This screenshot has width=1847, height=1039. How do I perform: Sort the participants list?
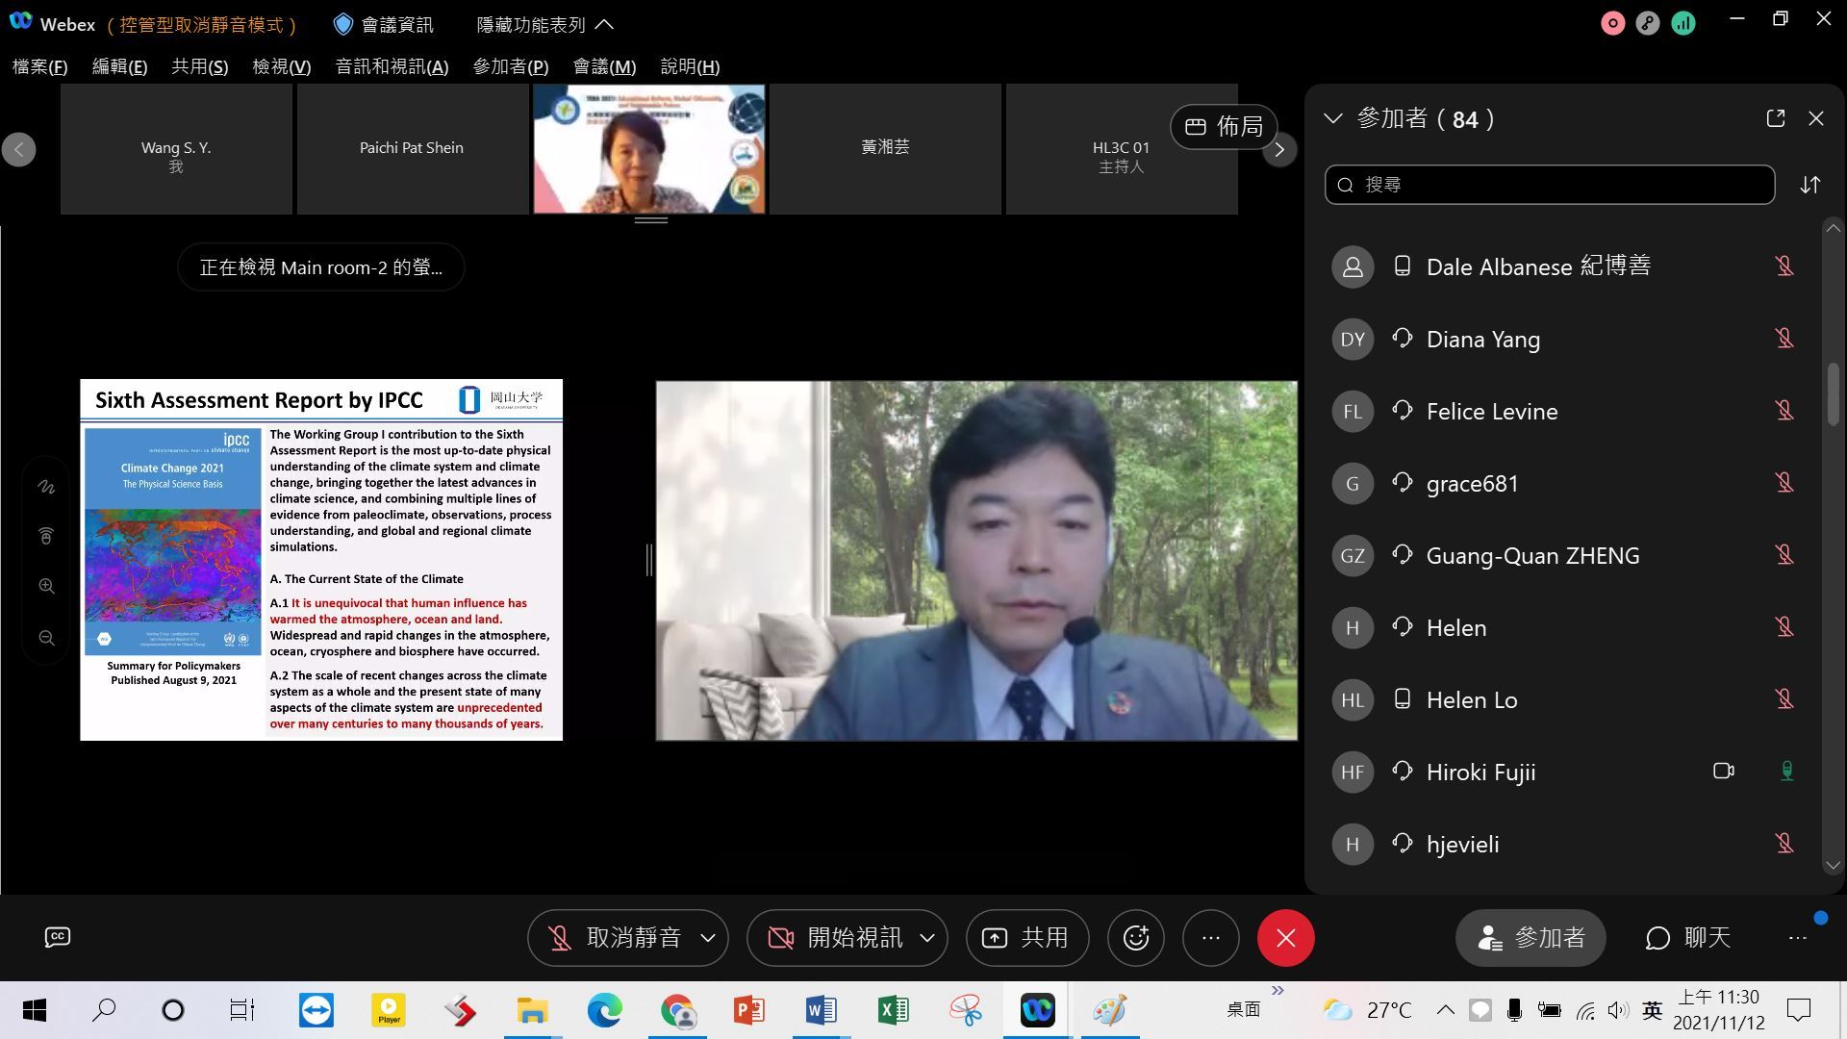[x=1810, y=185]
